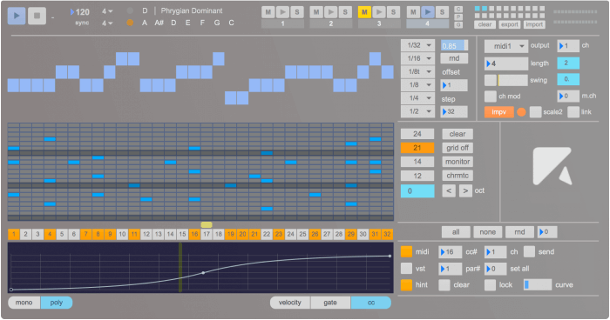
Task: Select the second pattern slot square
Action: pyautogui.click(x=485, y=9)
